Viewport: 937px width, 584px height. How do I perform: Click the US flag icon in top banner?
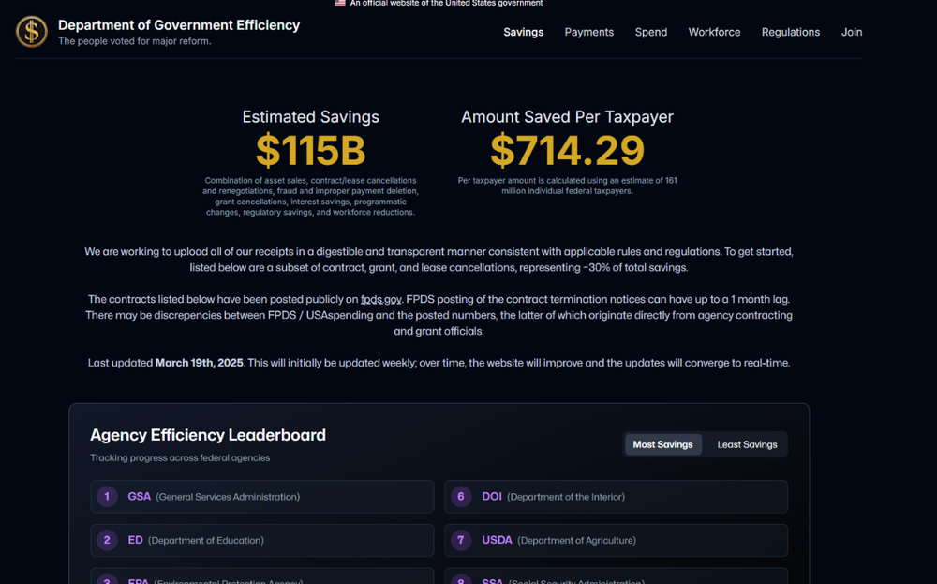pos(340,4)
